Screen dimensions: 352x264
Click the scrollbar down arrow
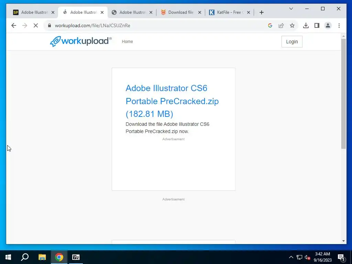click(343, 241)
